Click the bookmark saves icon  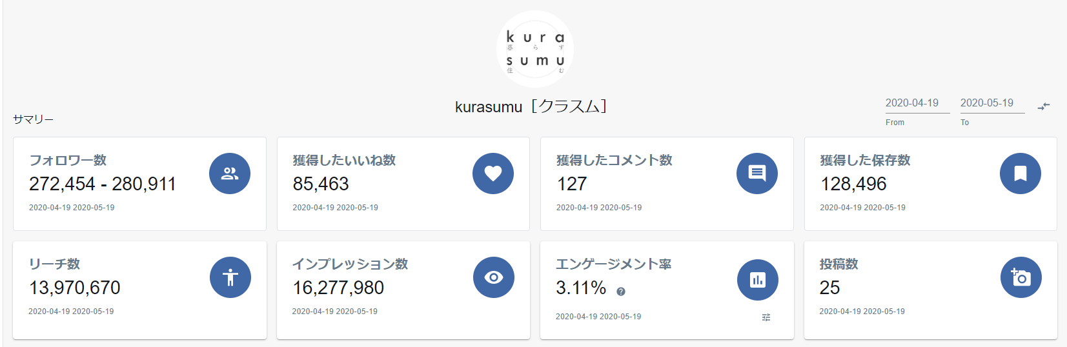(x=1021, y=173)
